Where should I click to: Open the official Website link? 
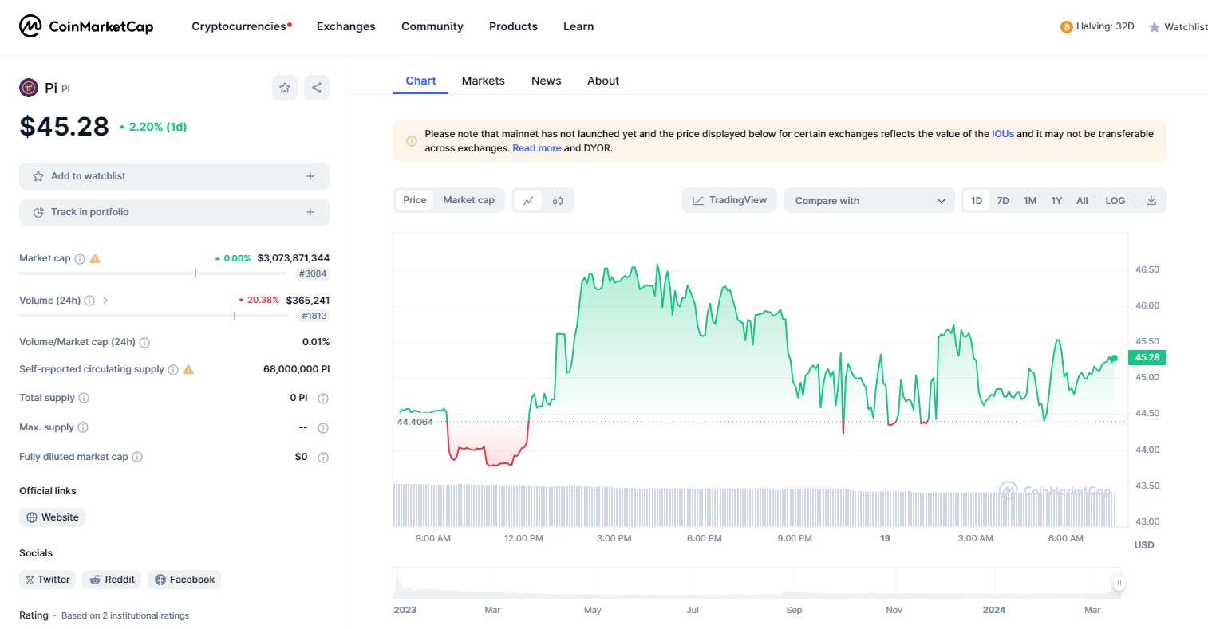[x=53, y=517]
